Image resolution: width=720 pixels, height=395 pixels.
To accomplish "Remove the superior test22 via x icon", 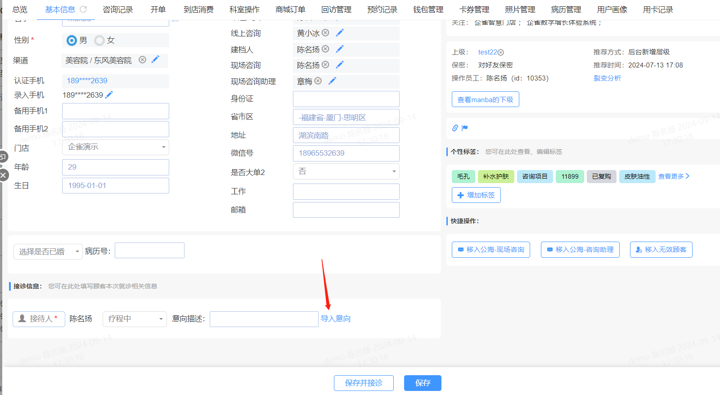I will [501, 53].
